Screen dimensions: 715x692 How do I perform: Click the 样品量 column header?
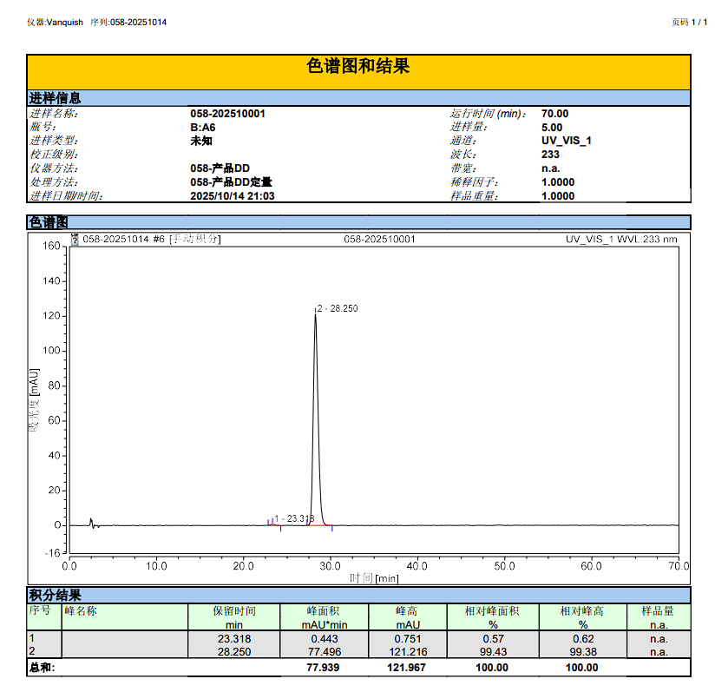(659, 617)
